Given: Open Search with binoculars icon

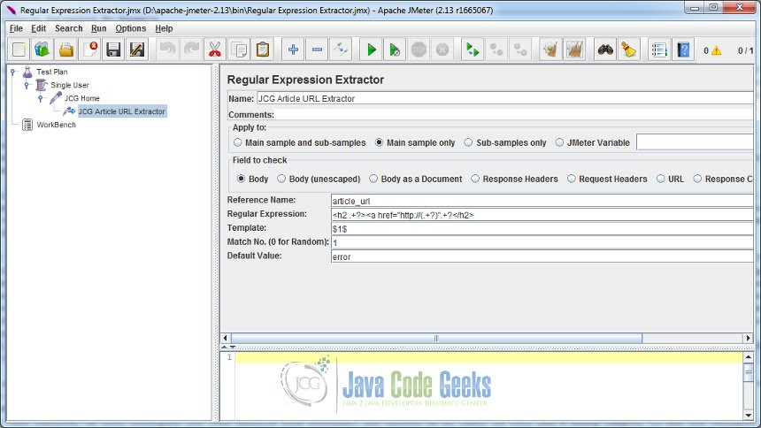Looking at the screenshot, I should (x=605, y=50).
